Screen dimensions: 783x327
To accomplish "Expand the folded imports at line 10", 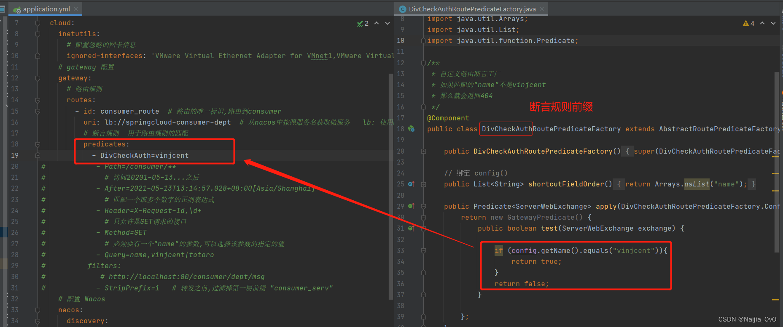I will click(423, 41).
